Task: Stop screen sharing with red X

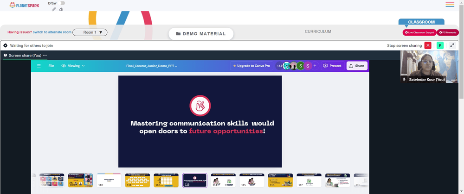Action: click(428, 45)
